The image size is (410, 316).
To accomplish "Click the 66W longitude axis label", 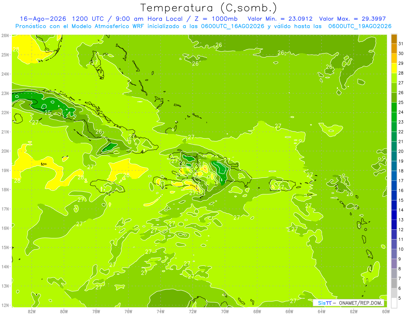I will (x=289, y=311).
